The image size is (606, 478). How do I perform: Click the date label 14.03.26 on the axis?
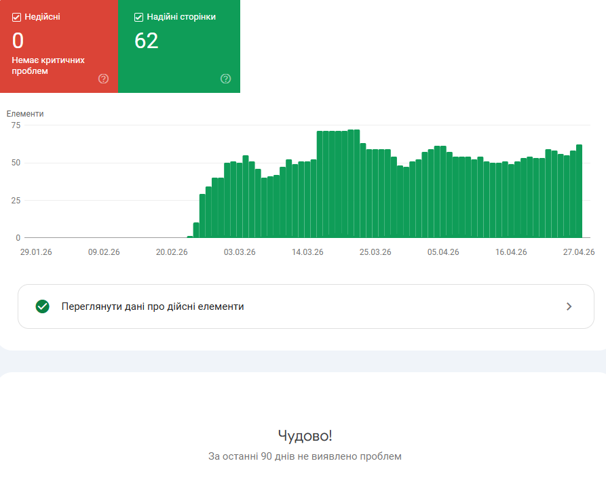pos(307,252)
